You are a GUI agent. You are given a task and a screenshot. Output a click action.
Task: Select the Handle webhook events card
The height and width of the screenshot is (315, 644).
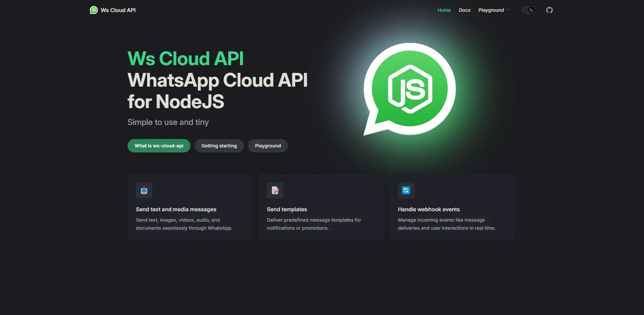tap(452, 207)
